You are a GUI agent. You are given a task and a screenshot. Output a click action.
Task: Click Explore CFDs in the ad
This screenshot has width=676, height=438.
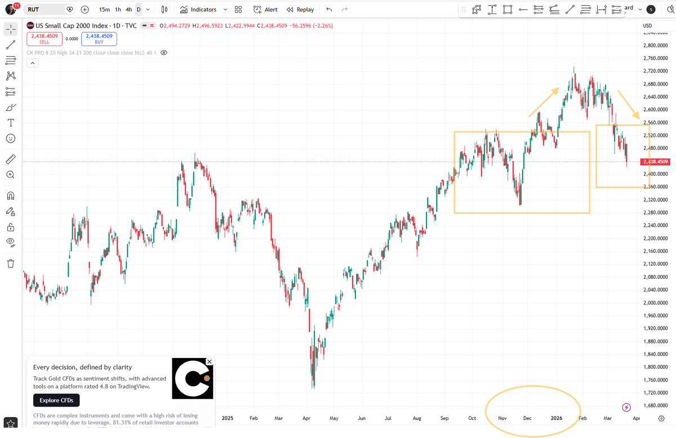56,400
